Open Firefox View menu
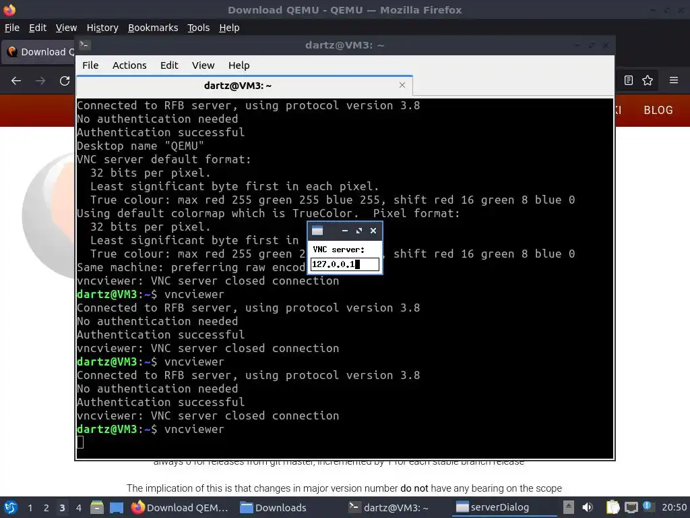690x518 pixels. pos(66,28)
